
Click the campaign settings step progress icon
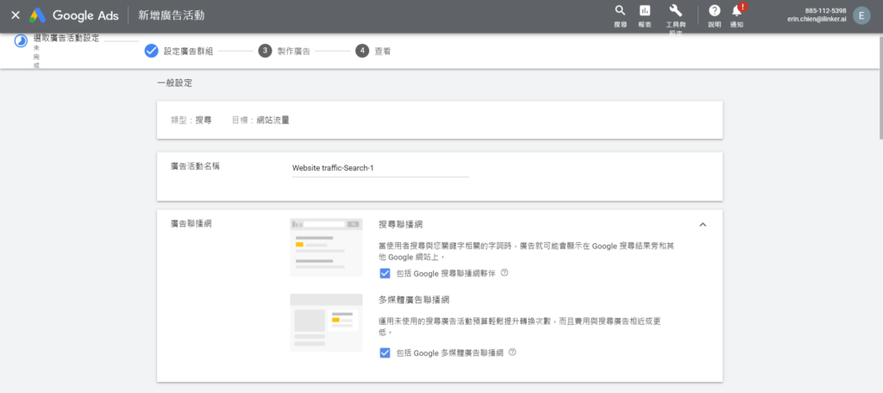point(21,41)
